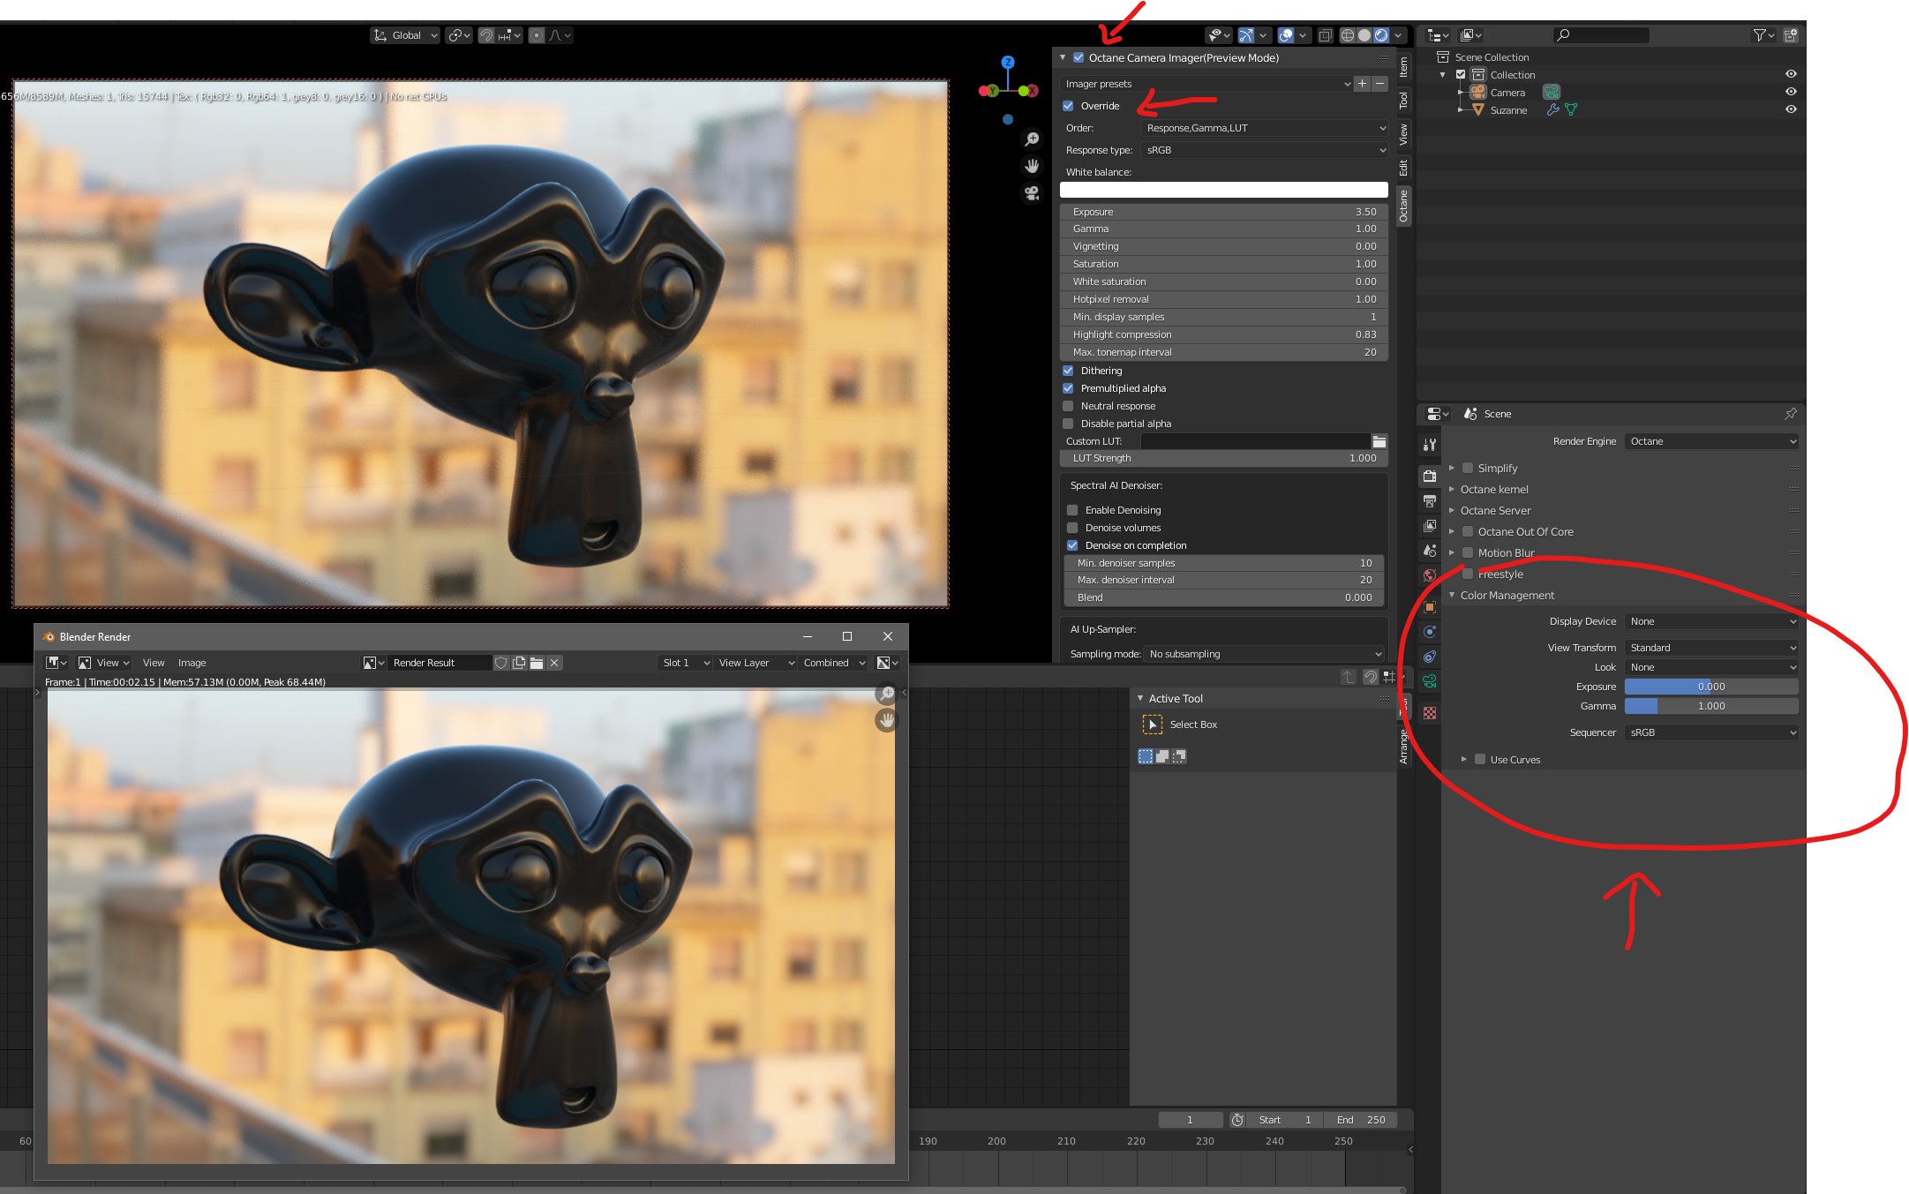Open the Render Engine Octane dropdown
Image resolution: width=1909 pixels, height=1194 pixels.
tap(1710, 441)
